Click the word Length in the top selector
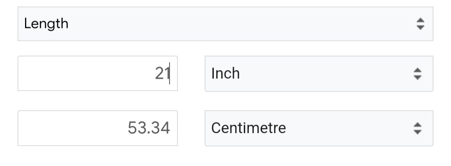The height and width of the screenshot is (166, 451). (x=46, y=24)
